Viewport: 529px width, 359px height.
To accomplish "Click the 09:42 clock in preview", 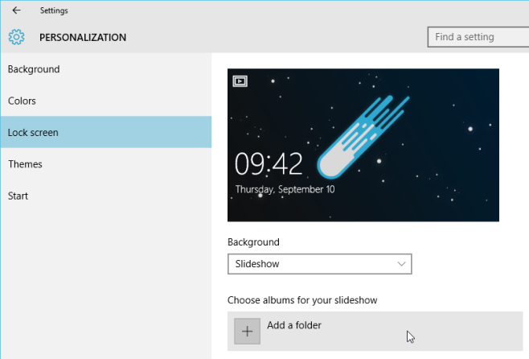I will 269,164.
